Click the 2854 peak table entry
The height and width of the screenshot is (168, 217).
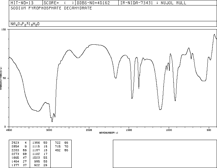tap(19, 146)
